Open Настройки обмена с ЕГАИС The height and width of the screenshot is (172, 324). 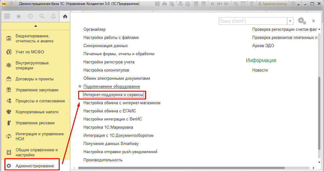[110, 111]
